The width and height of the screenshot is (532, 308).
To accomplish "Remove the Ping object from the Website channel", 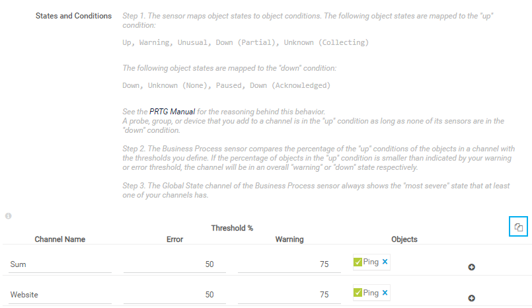I will pos(385,293).
